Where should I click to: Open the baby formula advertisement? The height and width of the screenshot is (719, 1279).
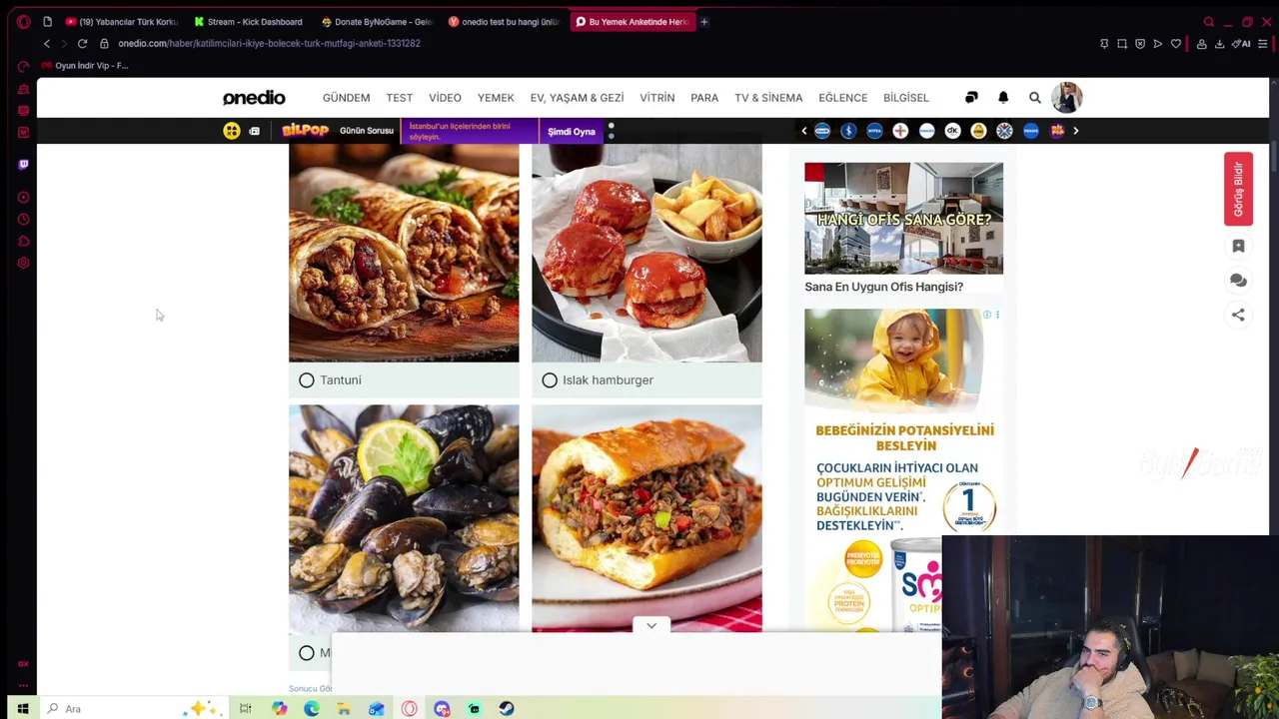903,469
